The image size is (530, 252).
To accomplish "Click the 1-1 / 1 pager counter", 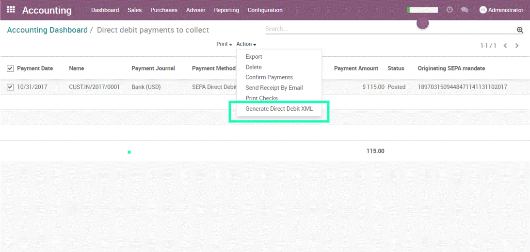I will click(488, 46).
